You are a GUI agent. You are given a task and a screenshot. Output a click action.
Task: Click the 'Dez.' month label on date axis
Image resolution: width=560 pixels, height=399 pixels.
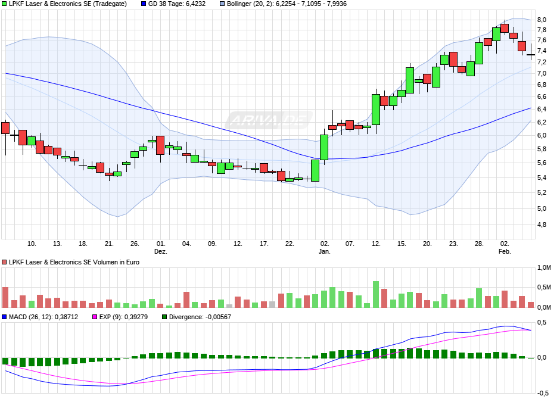point(161,251)
